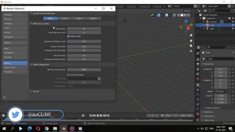
Task: Select OptiX as Cycles render device
Action: click(x=79, y=18)
